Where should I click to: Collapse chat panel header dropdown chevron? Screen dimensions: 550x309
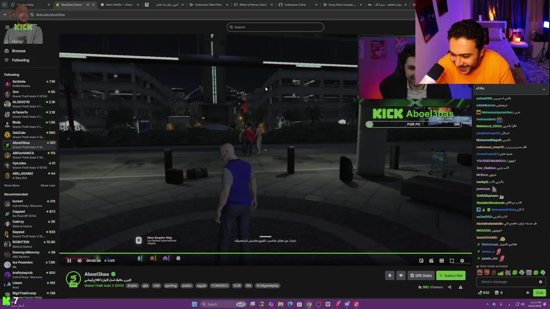(544, 89)
